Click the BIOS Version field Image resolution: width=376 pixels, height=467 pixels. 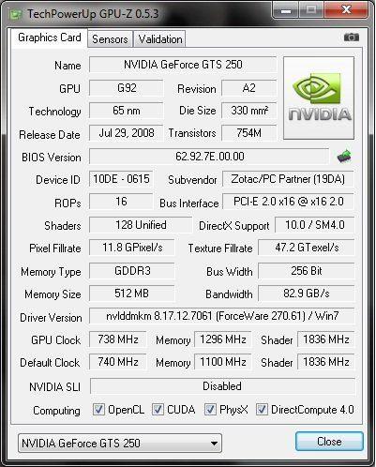[209, 157]
